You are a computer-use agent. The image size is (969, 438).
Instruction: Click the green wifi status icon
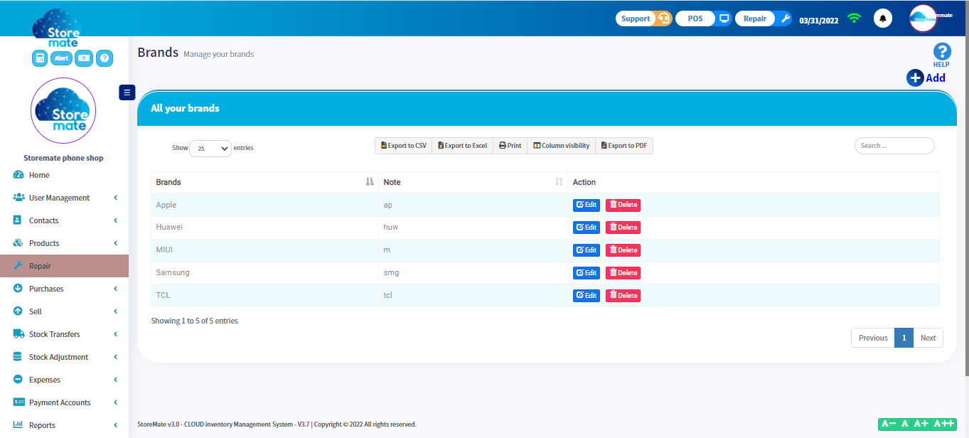click(x=854, y=18)
